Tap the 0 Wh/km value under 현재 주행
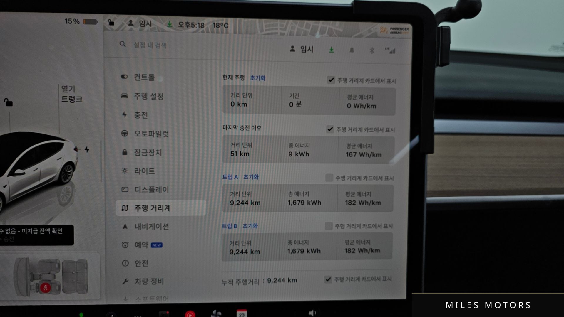The height and width of the screenshot is (317, 564). (361, 106)
